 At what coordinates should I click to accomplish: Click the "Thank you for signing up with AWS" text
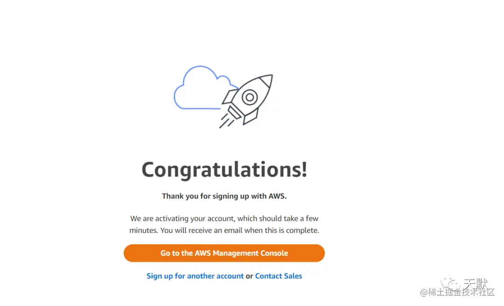(x=224, y=196)
